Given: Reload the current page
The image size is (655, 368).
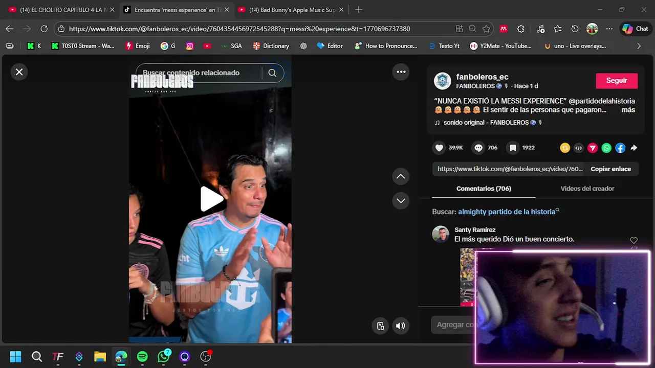Looking at the screenshot, I should tap(44, 29).
